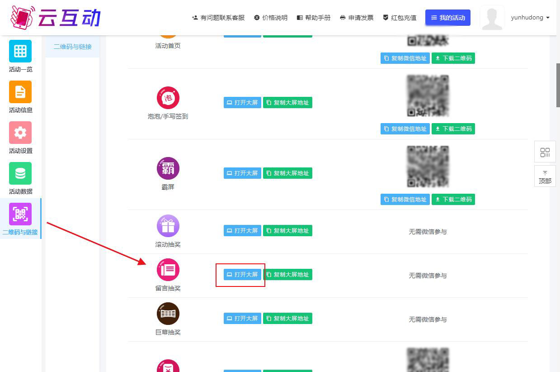Click the 霸屏 purple round icon
This screenshot has height=372, width=560.
[168, 168]
